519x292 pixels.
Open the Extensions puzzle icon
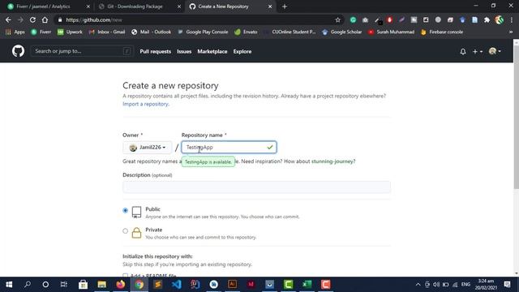point(487,19)
